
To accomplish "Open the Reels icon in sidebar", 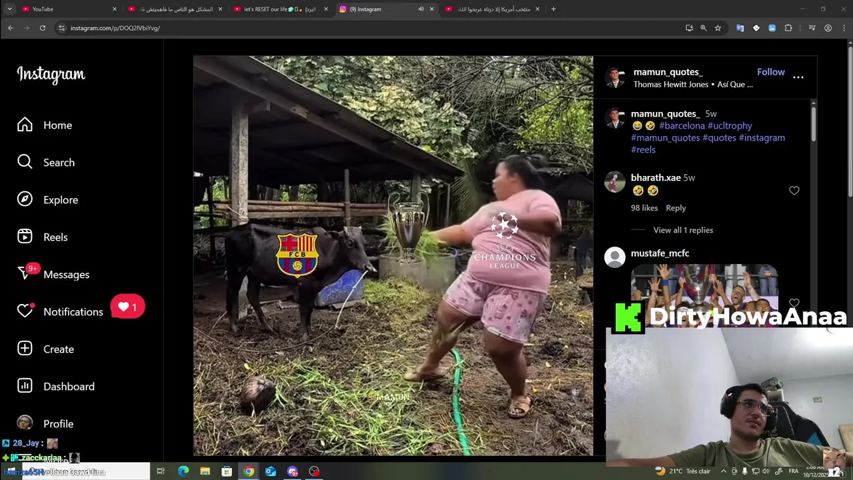I will [25, 237].
